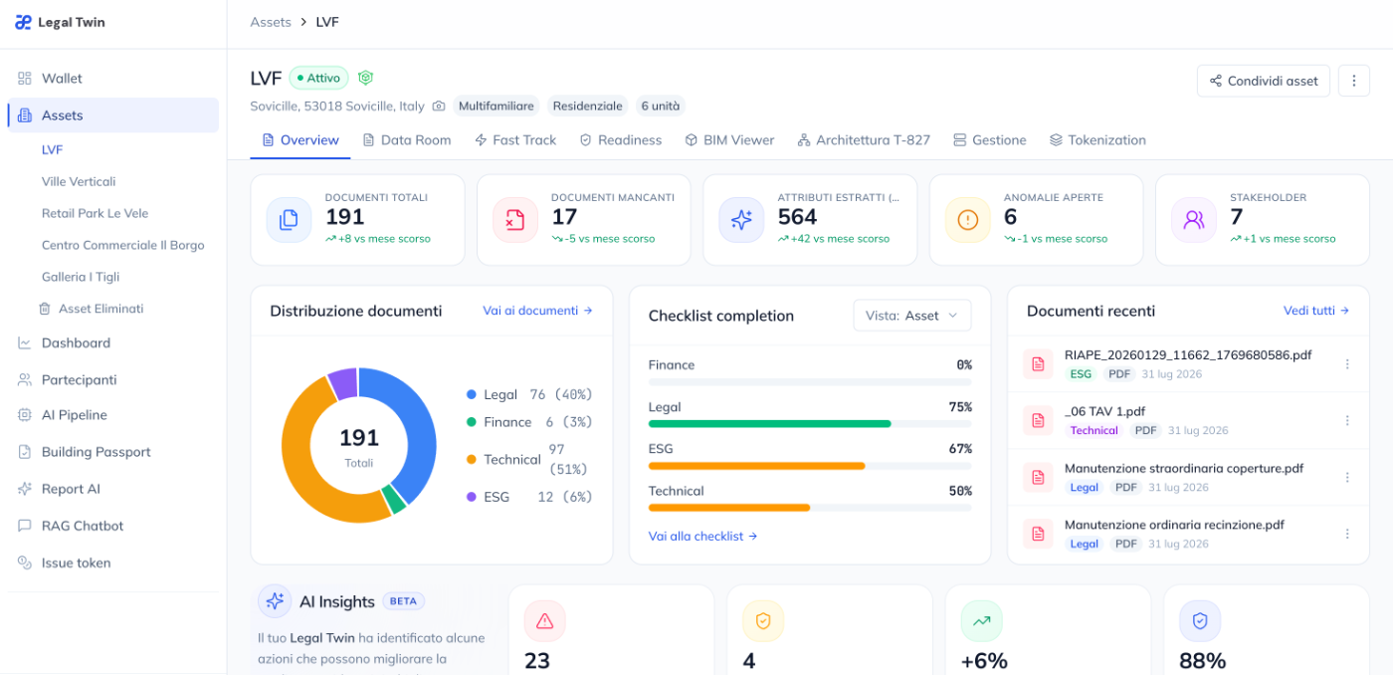Screen dimensions: 1393x675
Task: Click the Residenziale tag
Action: (587, 106)
